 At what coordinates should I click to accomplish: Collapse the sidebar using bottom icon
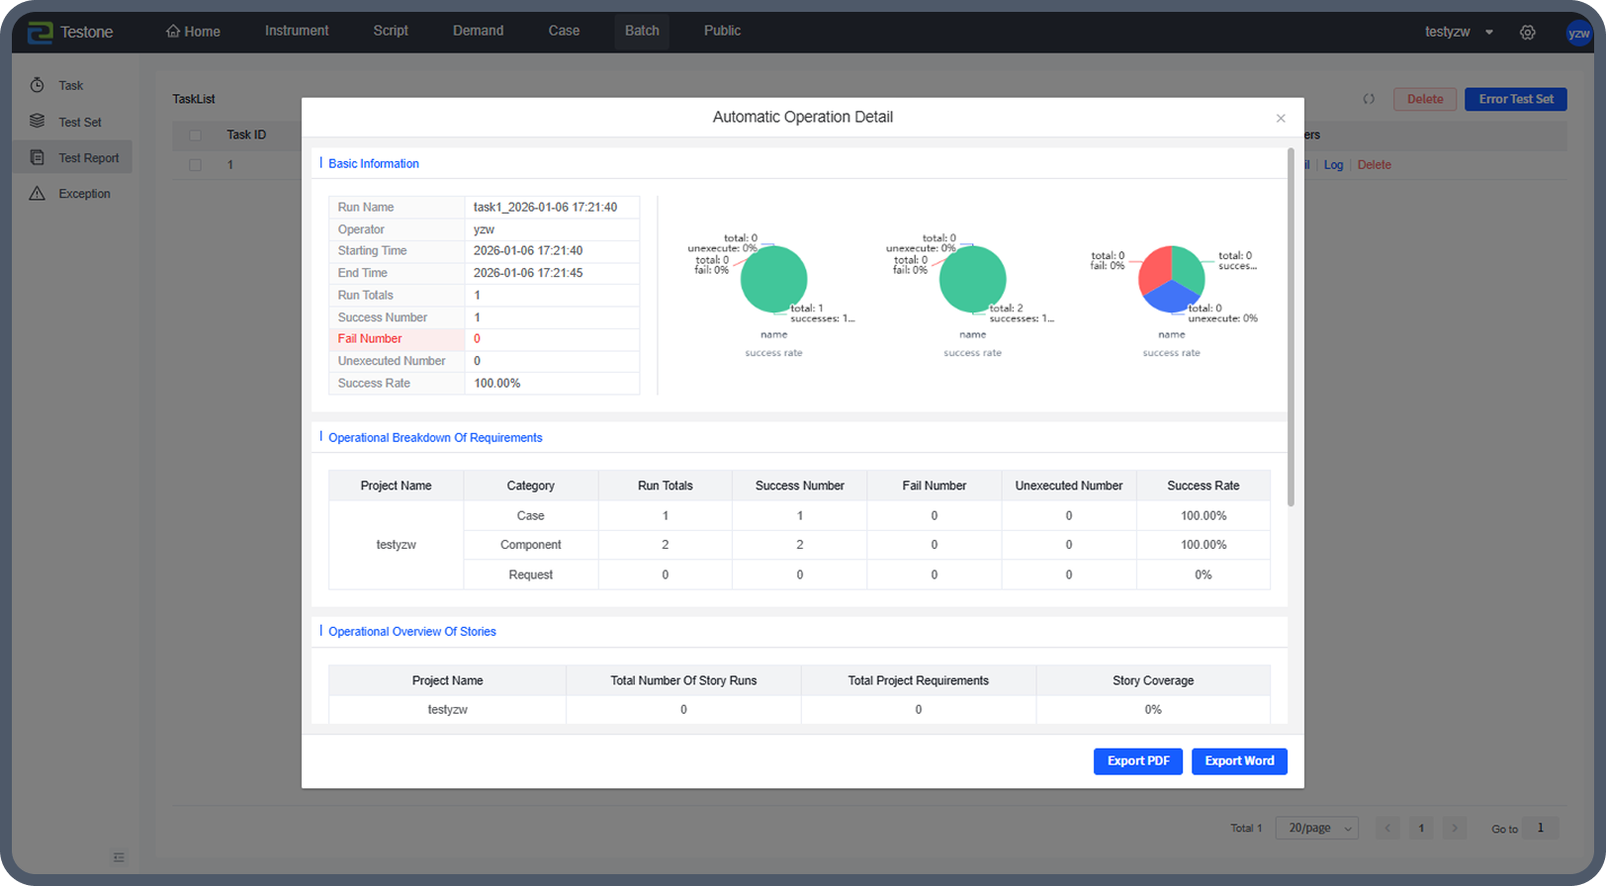119,857
